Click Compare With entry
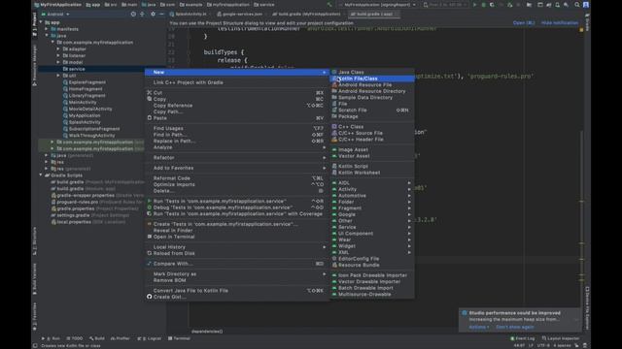The height and width of the screenshot is (349, 622). (236, 264)
